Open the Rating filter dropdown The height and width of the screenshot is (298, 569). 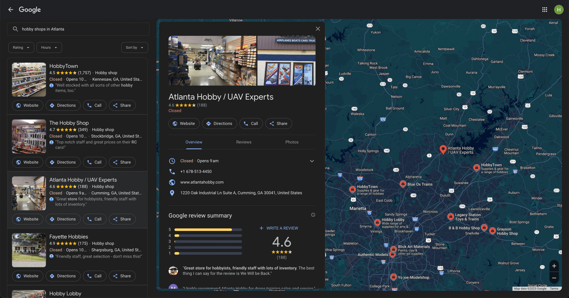click(21, 48)
